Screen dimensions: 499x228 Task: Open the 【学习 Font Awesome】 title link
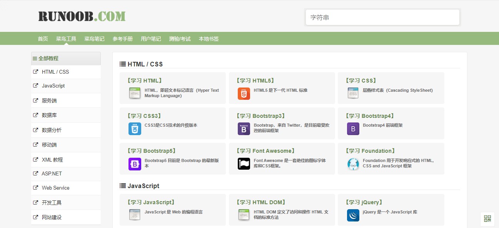click(x=266, y=151)
